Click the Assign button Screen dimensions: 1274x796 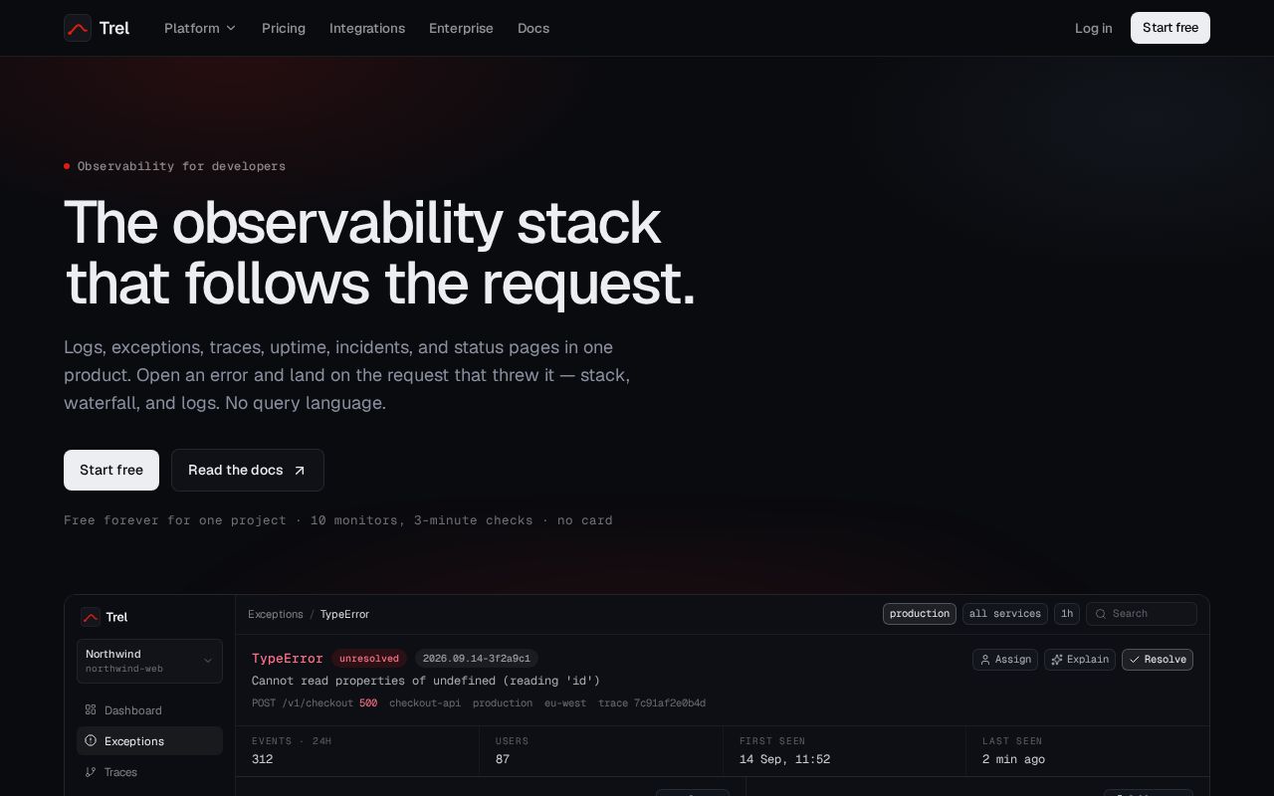tap(1005, 660)
